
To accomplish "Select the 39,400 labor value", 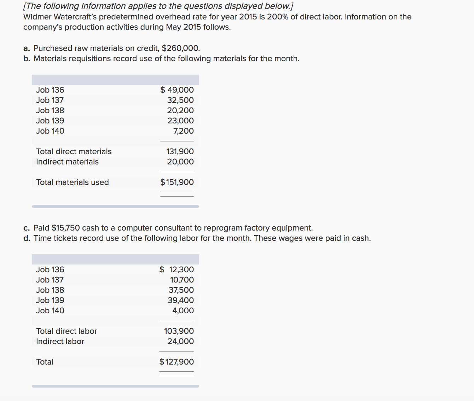I will click(181, 300).
